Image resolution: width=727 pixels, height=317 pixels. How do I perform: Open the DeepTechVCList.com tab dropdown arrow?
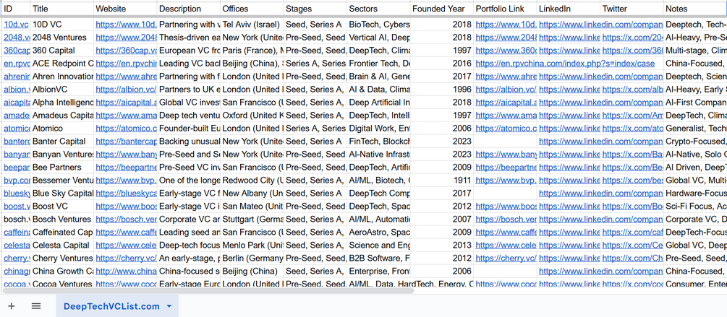click(x=169, y=306)
